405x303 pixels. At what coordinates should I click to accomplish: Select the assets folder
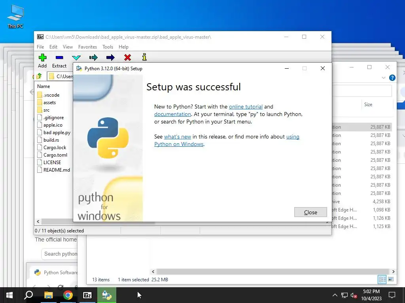tap(49, 102)
